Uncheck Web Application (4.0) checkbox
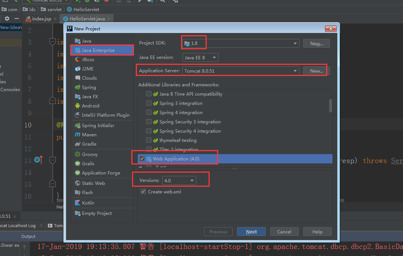The width and height of the screenshot is (403, 256). [x=142, y=159]
